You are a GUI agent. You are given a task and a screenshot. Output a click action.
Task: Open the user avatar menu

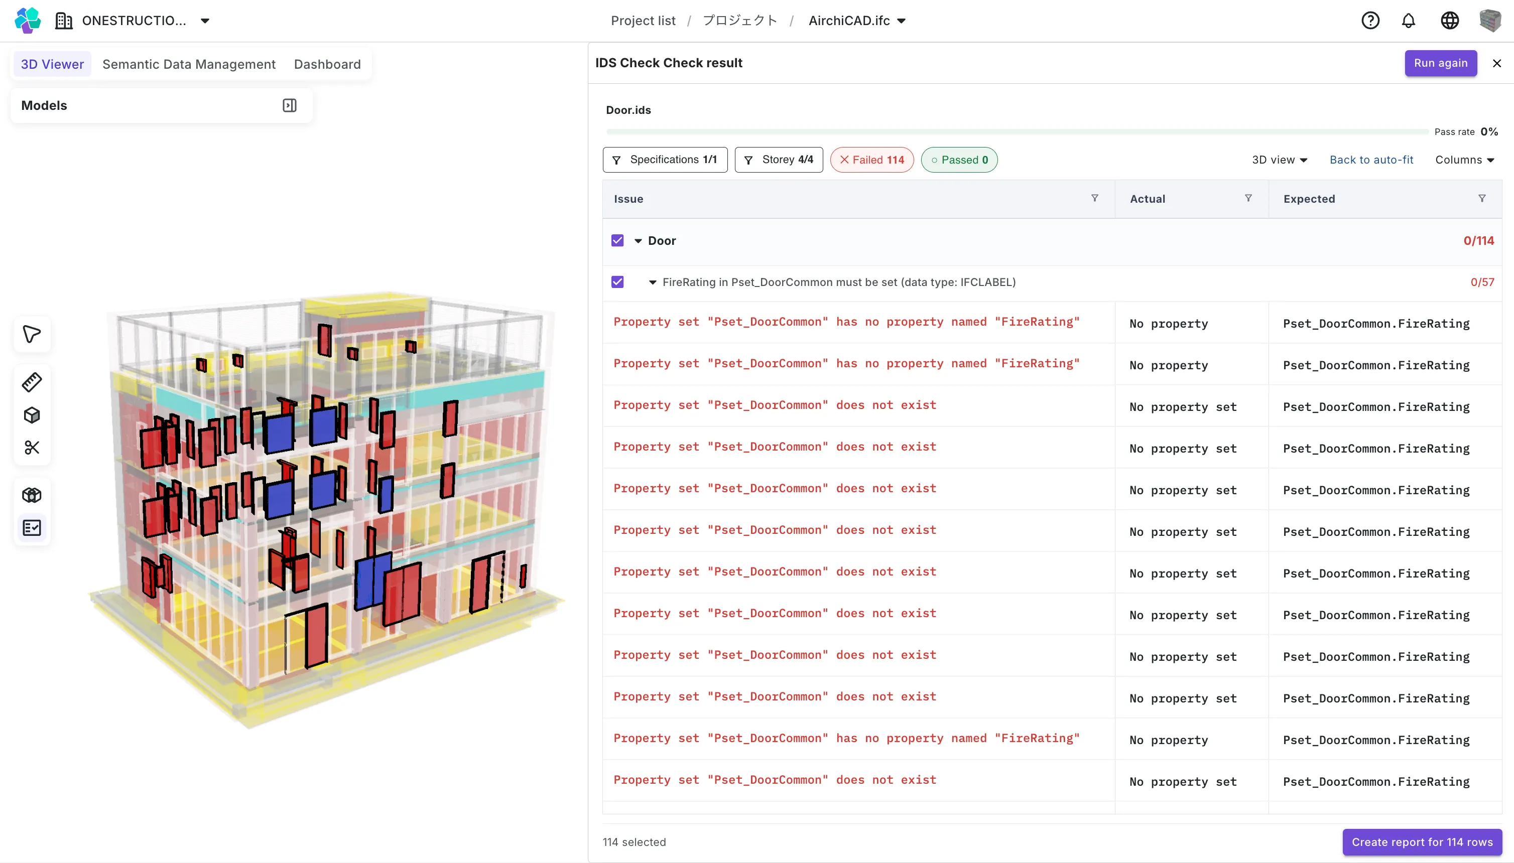(1490, 21)
